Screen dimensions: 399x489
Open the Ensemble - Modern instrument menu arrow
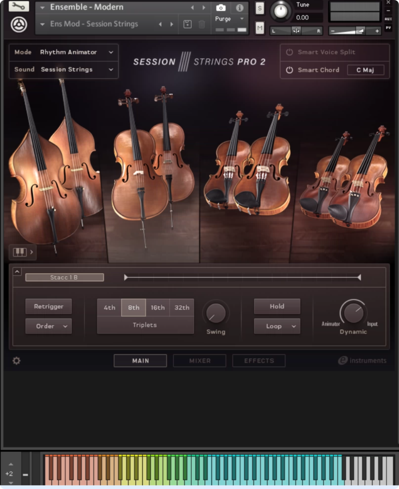coord(42,8)
